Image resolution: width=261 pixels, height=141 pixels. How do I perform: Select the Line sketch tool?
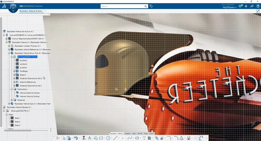[115, 138]
